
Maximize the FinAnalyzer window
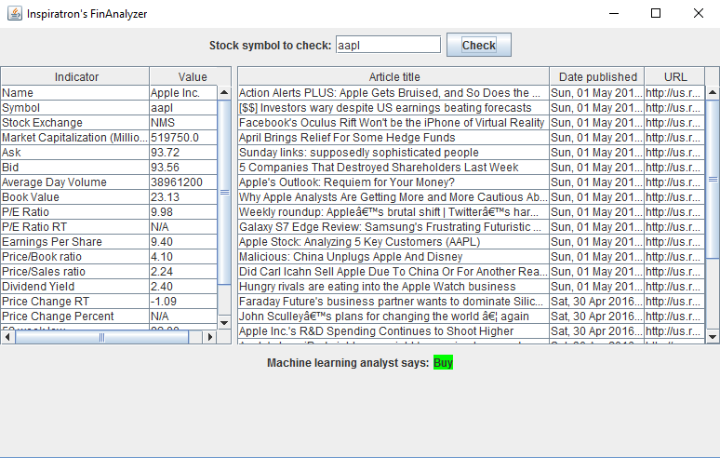(x=656, y=13)
